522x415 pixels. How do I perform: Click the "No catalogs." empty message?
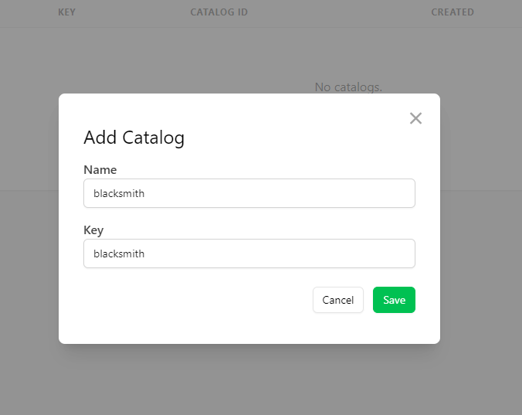[x=348, y=87]
